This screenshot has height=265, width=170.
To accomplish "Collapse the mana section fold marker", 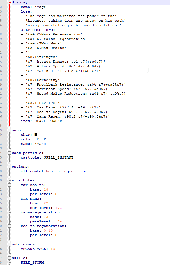I will click(10, 130).
